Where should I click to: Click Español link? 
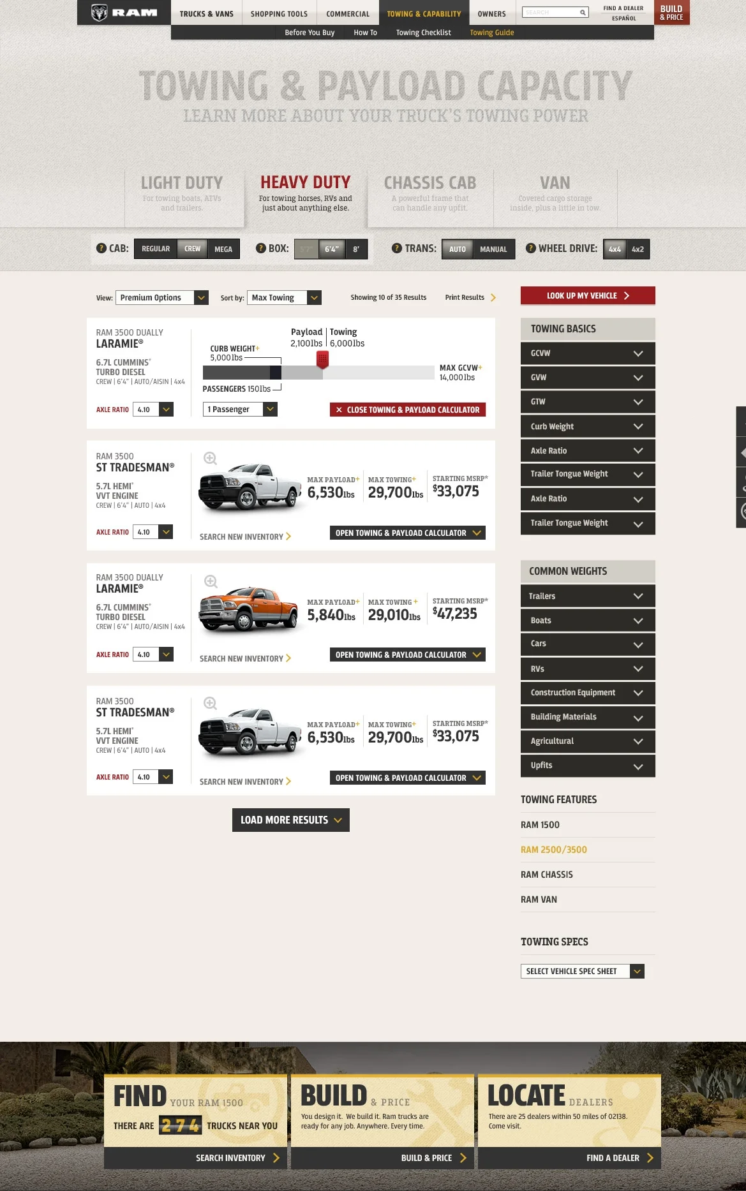pyautogui.click(x=623, y=18)
